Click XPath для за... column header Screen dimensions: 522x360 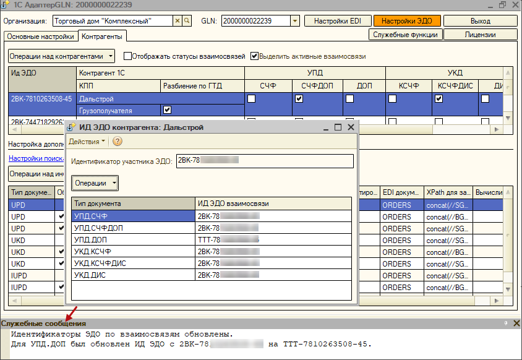pos(448,192)
